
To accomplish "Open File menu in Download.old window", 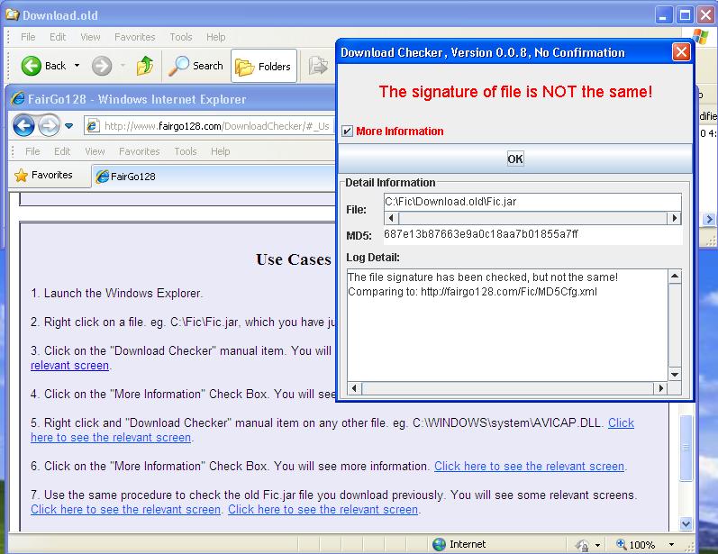I will [x=28, y=37].
